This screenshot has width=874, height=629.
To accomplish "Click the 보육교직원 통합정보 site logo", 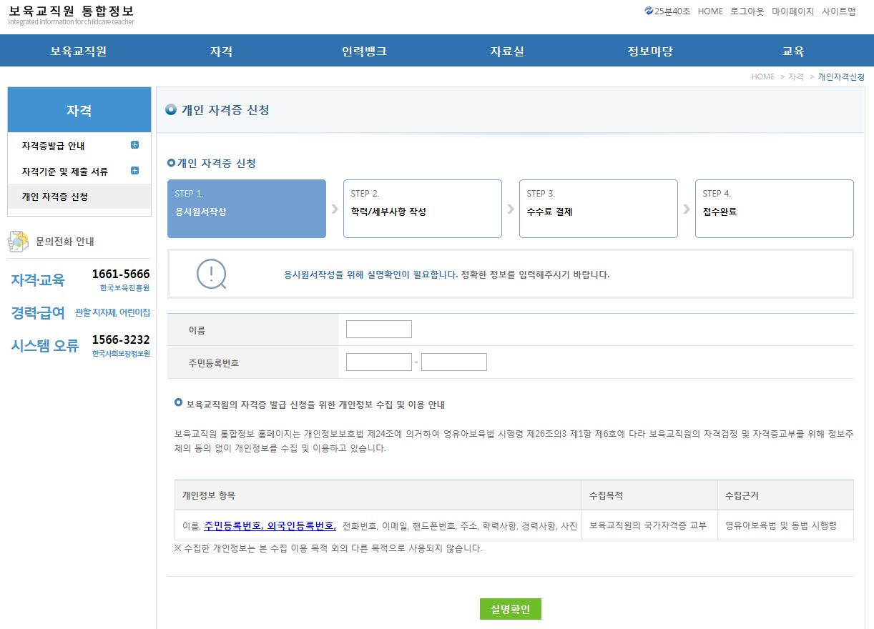I will 71,14.
